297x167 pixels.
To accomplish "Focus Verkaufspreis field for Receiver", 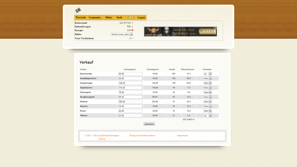I will point(130,106).
